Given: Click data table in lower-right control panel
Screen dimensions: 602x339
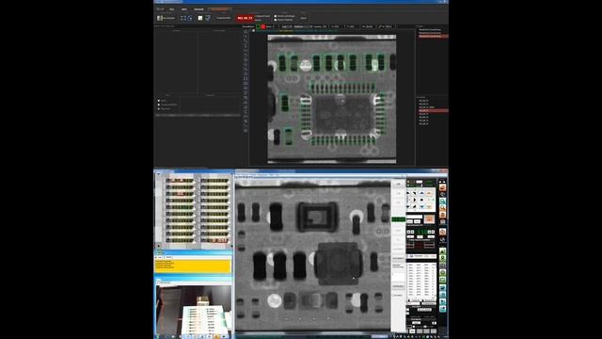Looking at the screenshot, I should 421,281.
